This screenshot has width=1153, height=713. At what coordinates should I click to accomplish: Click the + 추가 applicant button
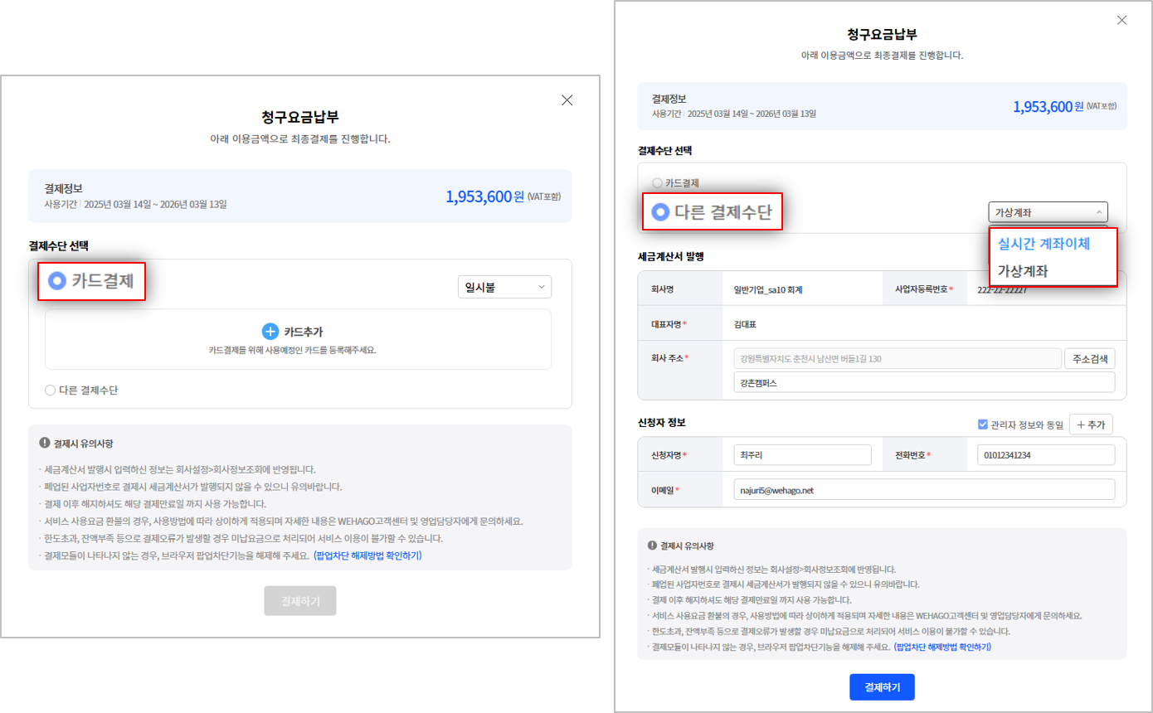(x=1091, y=424)
